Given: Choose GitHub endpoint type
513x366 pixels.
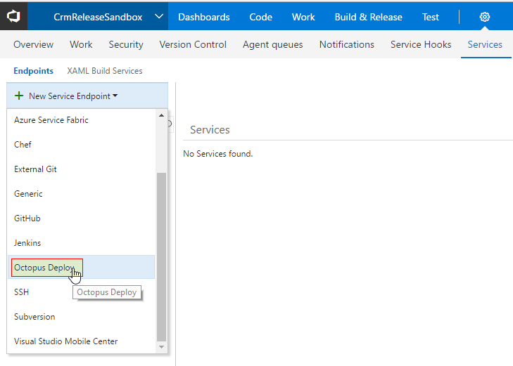Looking at the screenshot, I should click(81, 218).
